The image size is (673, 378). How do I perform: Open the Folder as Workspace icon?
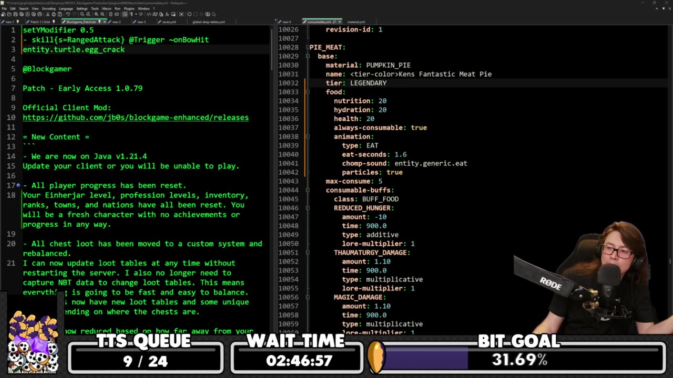[174, 14]
